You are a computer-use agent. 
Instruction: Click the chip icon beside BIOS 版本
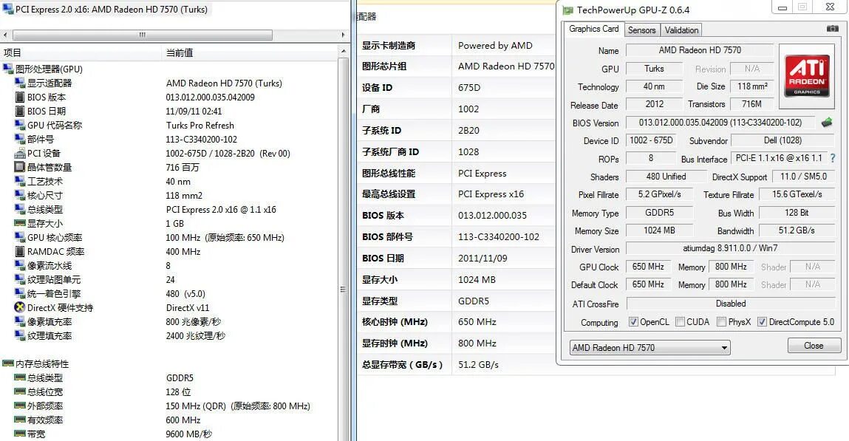(x=19, y=97)
